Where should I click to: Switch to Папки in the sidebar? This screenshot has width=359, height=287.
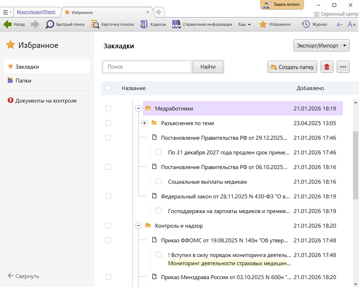click(x=23, y=81)
